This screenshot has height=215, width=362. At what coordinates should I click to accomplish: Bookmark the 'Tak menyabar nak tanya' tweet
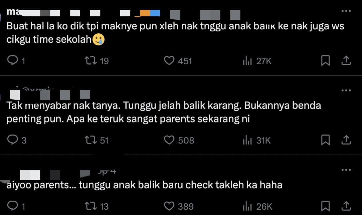(x=325, y=140)
